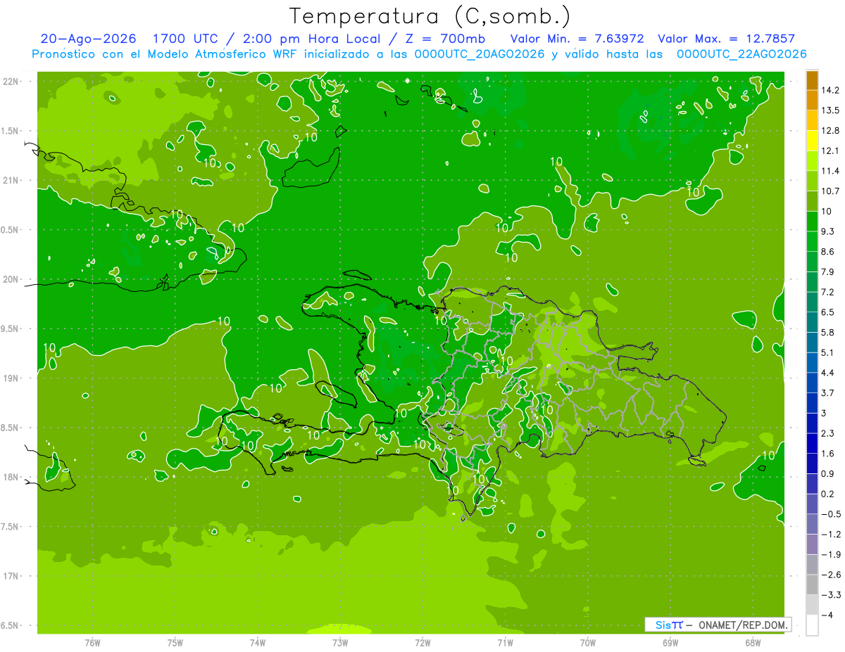Click the '17N' latitude axis label
Screen dimensions: 845x652
click(x=12, y=577)
